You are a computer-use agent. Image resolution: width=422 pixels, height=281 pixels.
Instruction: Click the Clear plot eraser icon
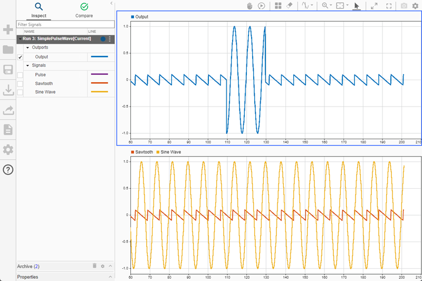tap(289, 5)
